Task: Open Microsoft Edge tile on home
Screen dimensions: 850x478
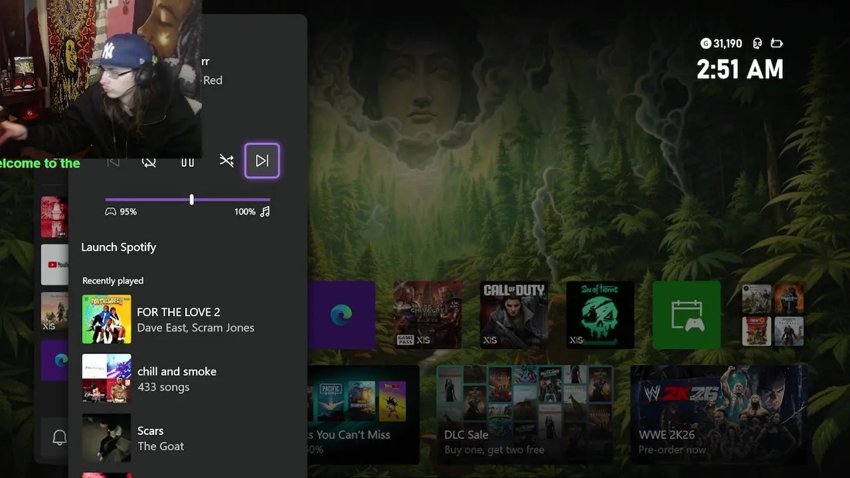Action: tap(341, 315)
